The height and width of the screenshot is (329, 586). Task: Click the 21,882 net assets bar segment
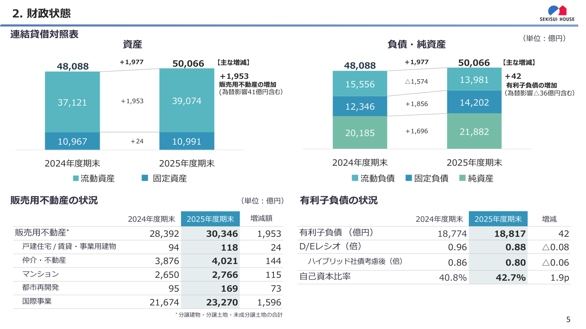474,131
